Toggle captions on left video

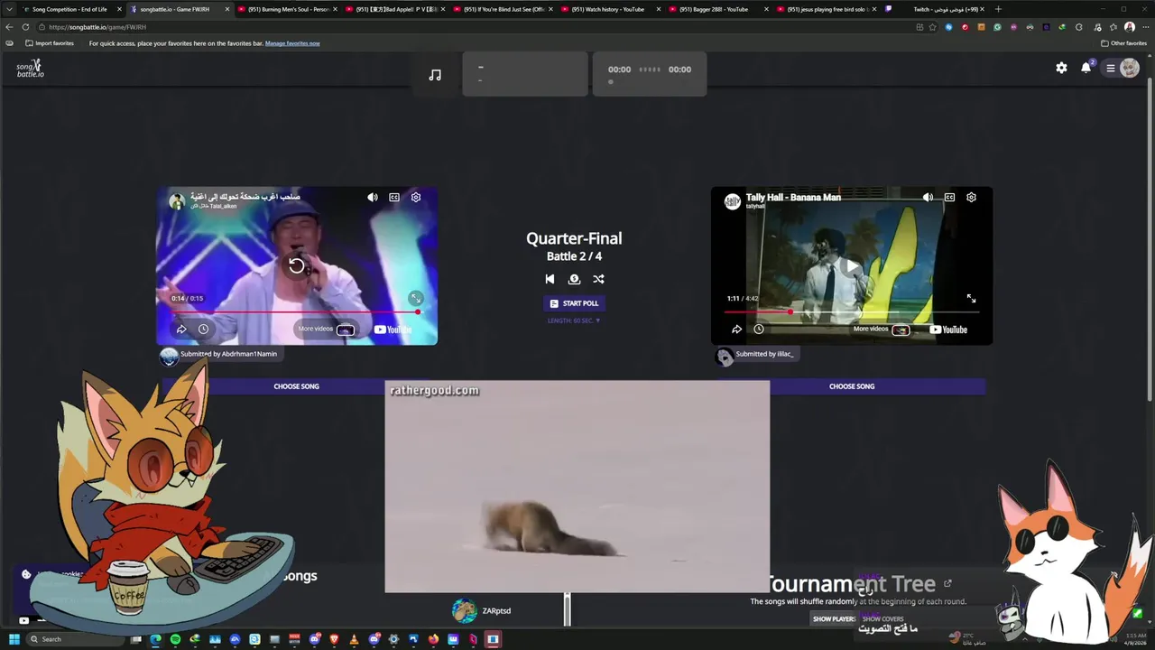(394, 197)
